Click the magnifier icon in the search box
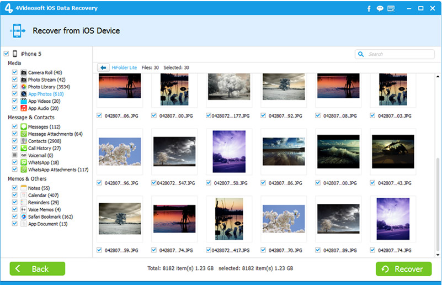 [361, 54]
